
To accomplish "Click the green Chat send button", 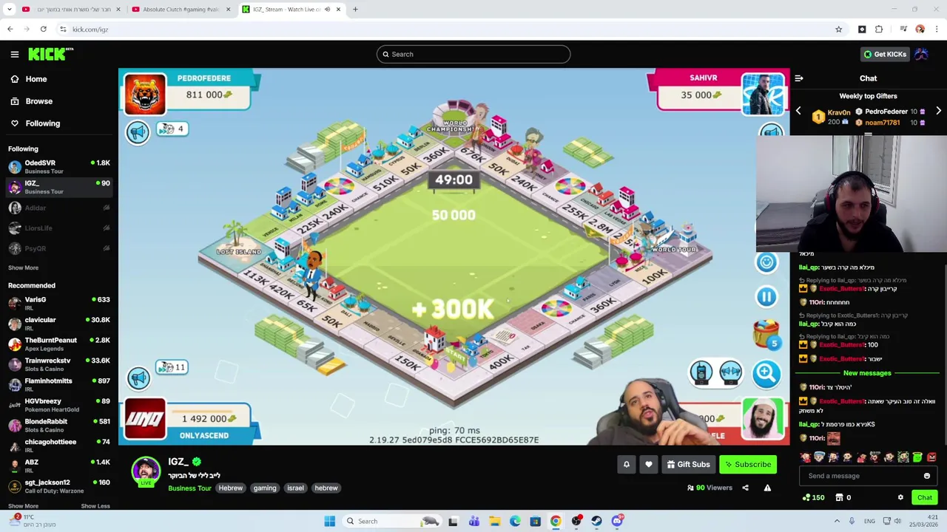I will coord(925,497).
